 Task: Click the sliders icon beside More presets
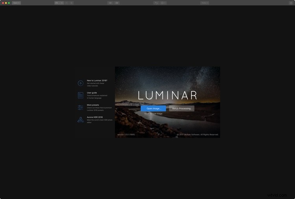pyautogui.click(x=81, y=108)
